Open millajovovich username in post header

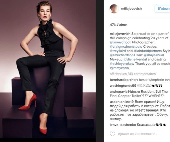coord(131,9)
